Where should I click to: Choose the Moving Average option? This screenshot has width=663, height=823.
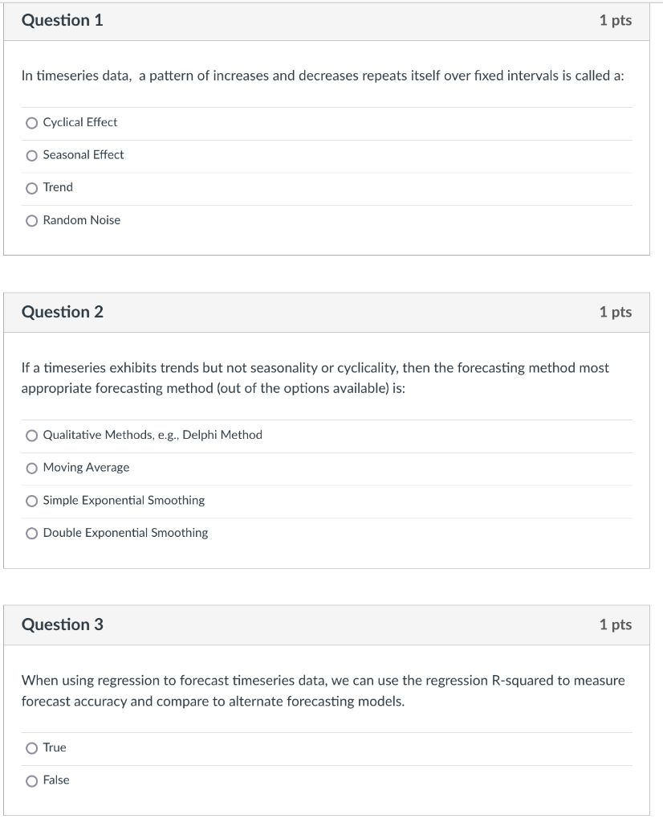click(x=31, y=468)
